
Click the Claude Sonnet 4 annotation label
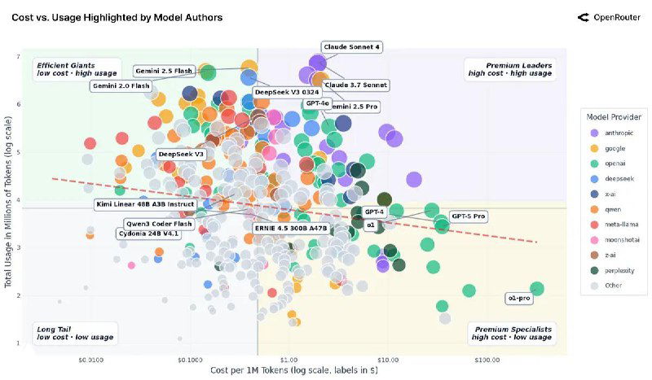[352, 47]
